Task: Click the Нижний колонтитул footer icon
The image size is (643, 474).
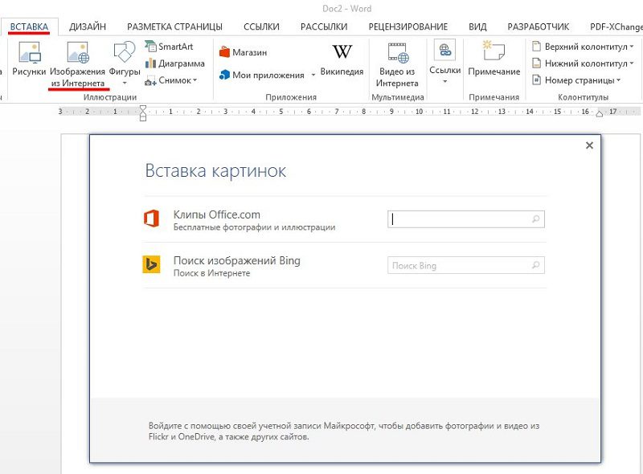Action: (x=536, y=63)
